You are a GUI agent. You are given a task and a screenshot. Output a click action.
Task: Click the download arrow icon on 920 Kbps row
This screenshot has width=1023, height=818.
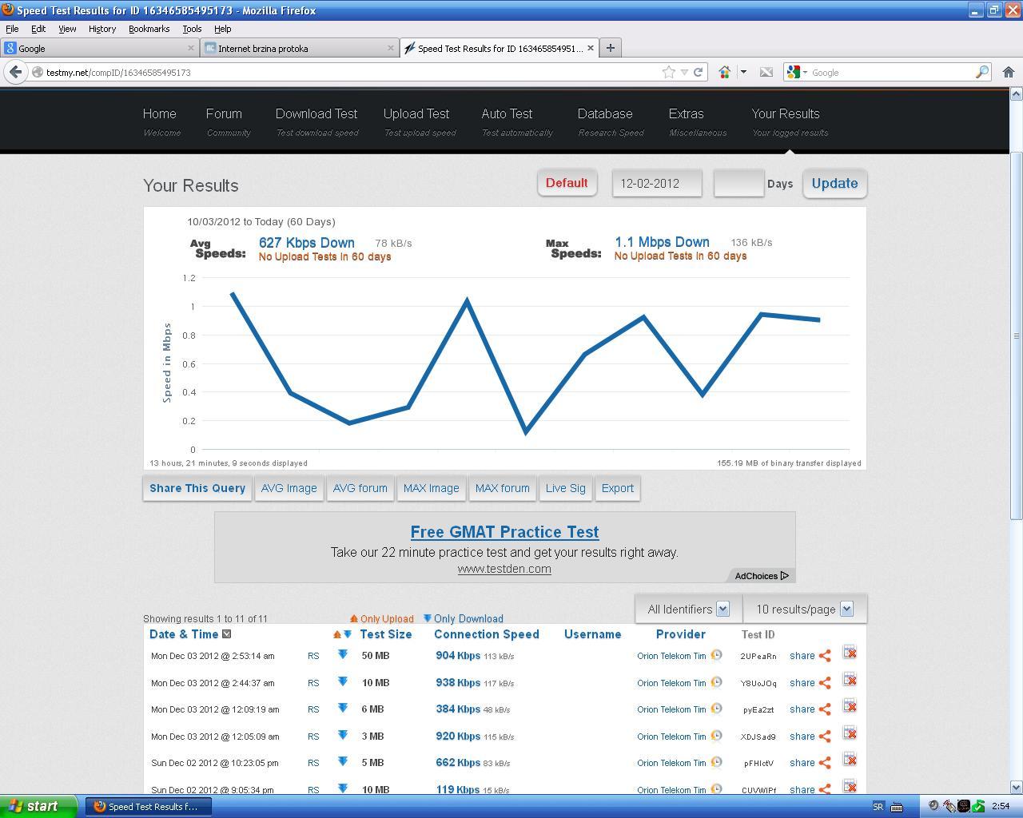(343, 735)
